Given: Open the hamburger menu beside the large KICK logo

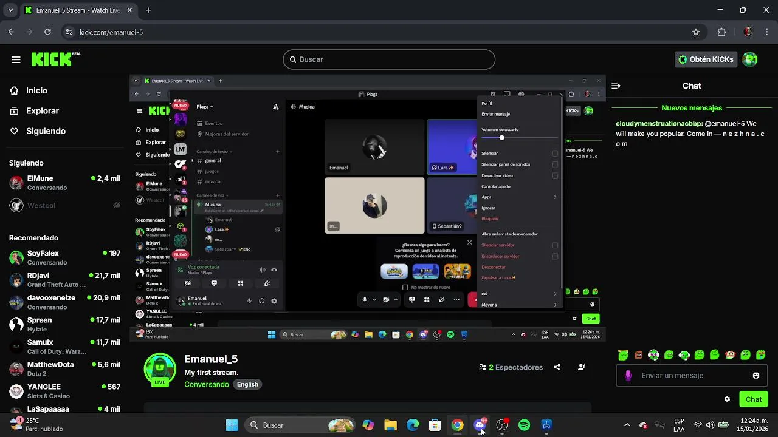Looking at the screenshot, I should tap(16, 59).
